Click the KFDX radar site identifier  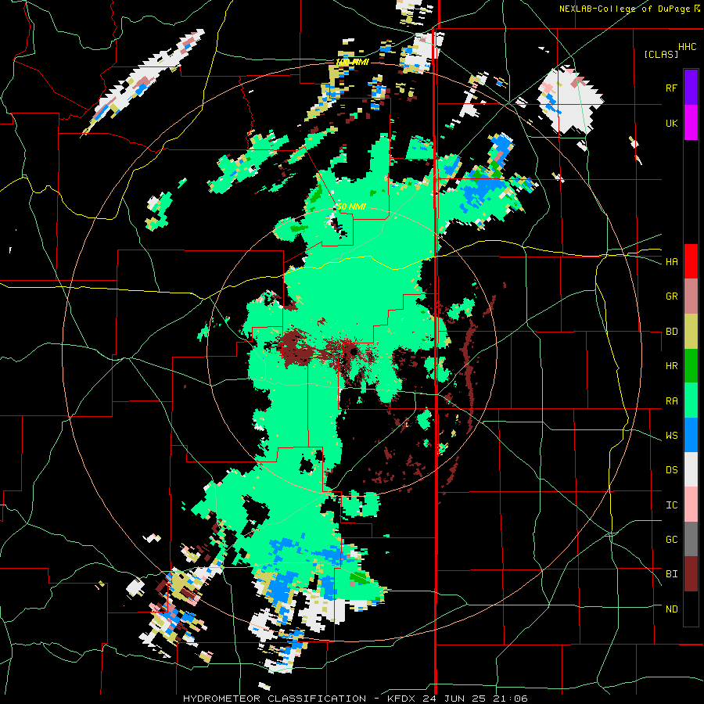click(x=403, y=699)
